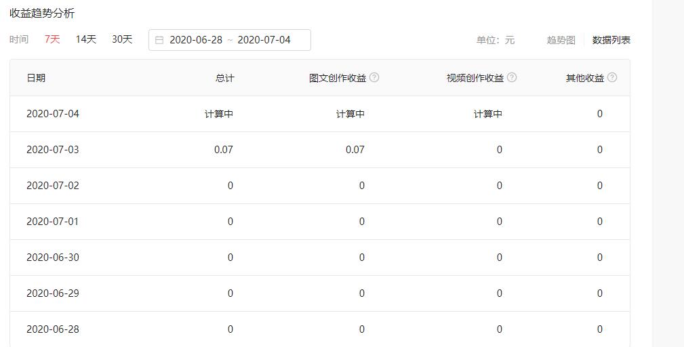Viewport: 684px width, 347px height.
Task: Switch to 数据列表 view
Action: point(611,40)
